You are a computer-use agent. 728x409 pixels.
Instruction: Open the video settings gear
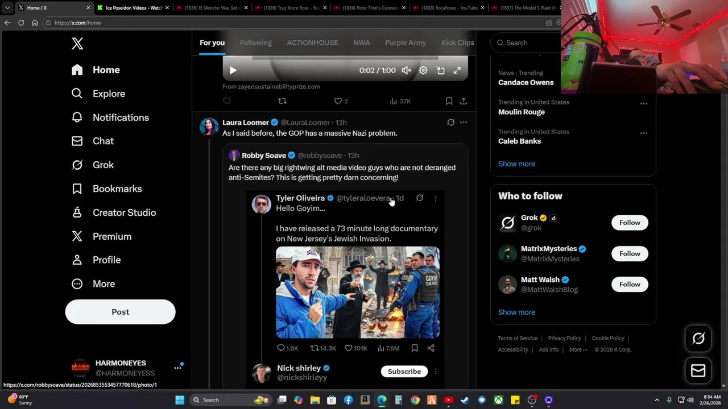(x=423, y=70)
